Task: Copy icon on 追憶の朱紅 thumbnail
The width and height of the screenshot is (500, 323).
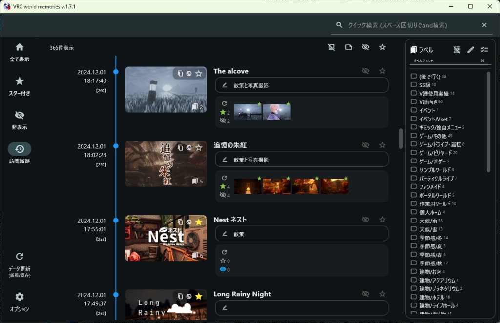Action: point(180,147)
